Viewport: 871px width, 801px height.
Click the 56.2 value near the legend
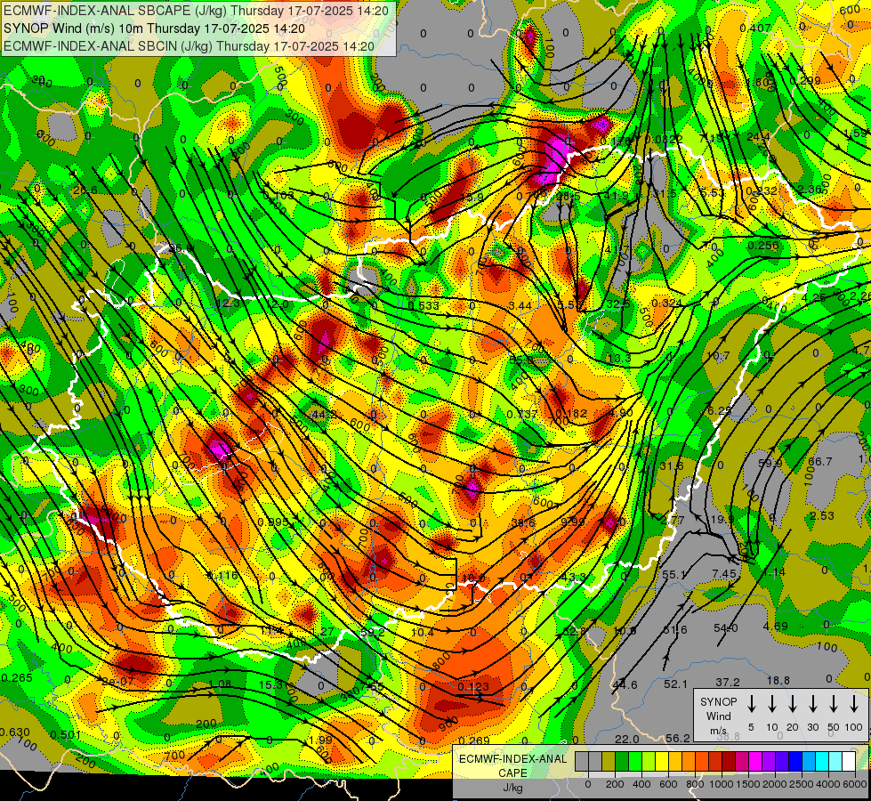point(678,738)
